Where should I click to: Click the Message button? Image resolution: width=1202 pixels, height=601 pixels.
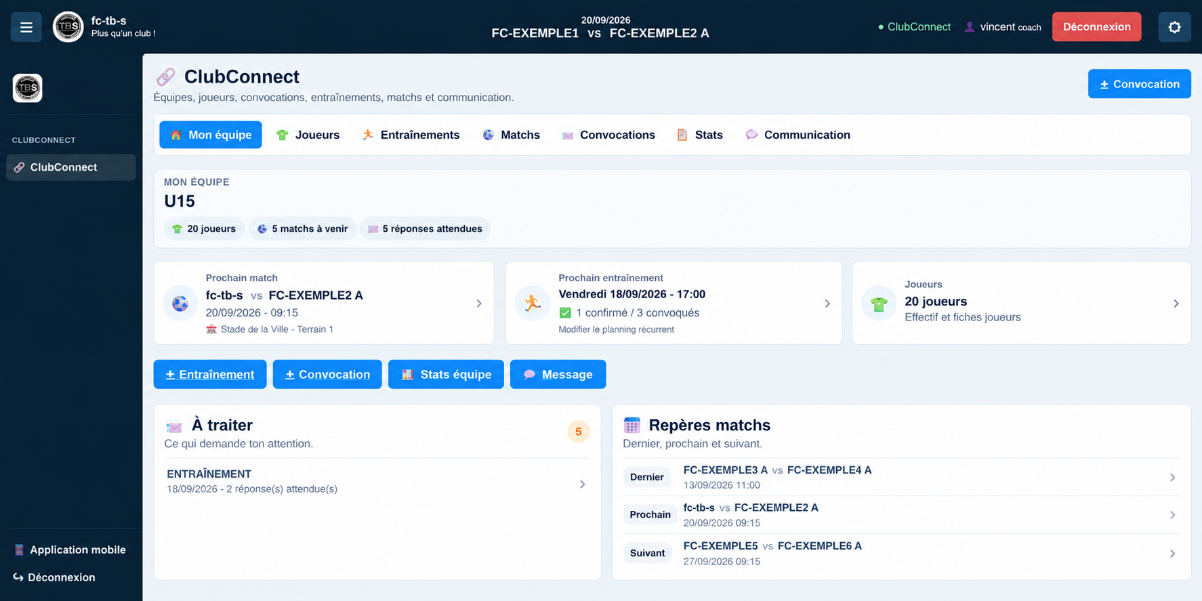point(558,375)
